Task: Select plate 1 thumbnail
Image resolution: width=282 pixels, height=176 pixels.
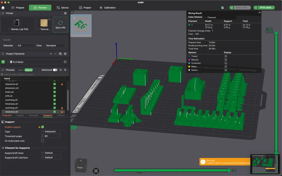Action: point(81,25)
